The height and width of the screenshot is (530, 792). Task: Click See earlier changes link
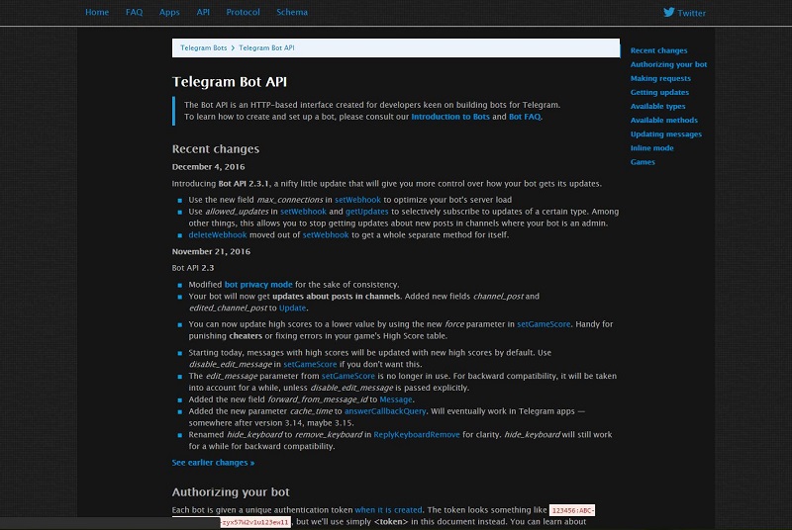tap(213, 463)
